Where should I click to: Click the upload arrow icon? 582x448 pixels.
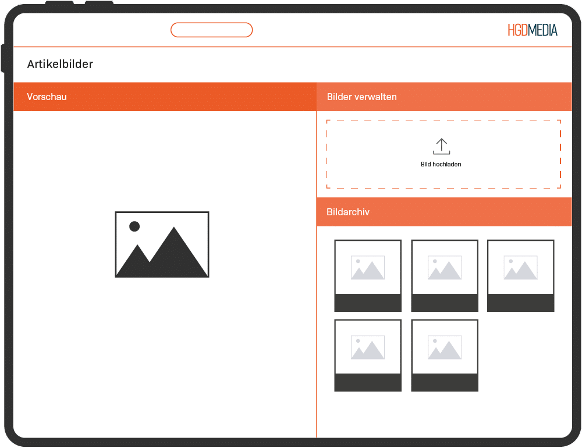click(x=441, y=146)
